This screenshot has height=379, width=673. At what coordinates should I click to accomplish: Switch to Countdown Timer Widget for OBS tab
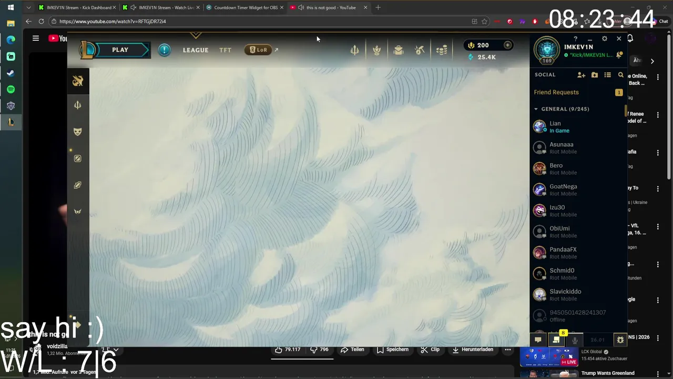tap(246, 7)
